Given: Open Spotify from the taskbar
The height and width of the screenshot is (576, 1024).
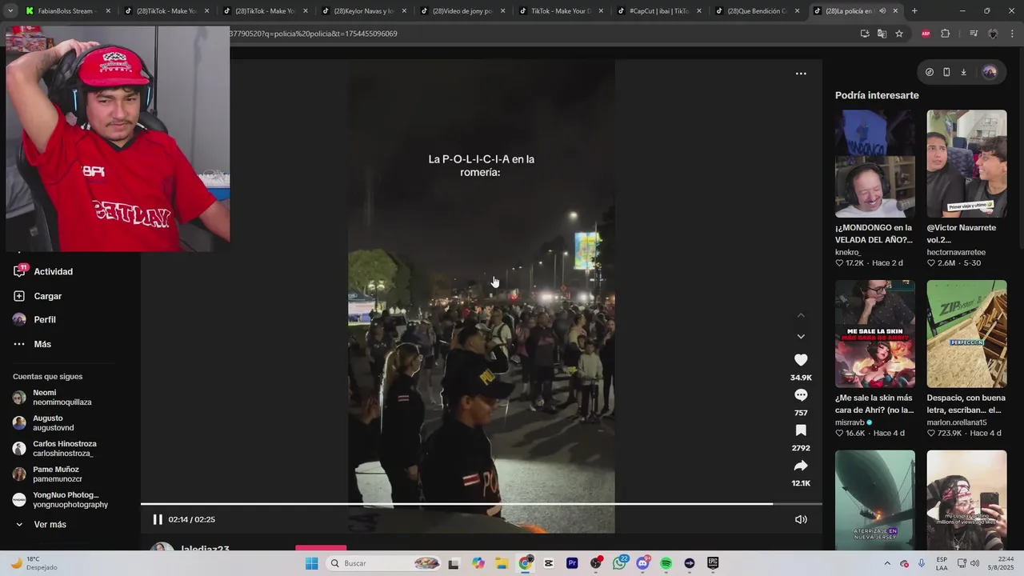Looking at the screenshot, I should pyautogui.click(x=666, y=563).
